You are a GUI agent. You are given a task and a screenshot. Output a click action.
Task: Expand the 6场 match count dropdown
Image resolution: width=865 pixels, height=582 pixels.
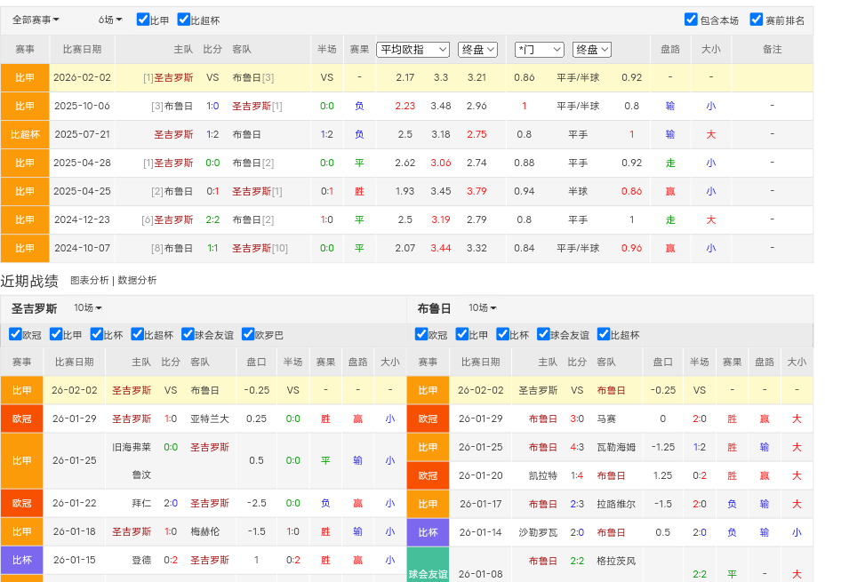point(110,20)
